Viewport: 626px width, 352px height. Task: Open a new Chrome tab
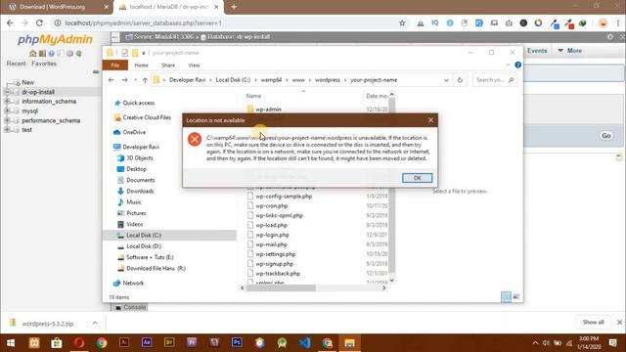tap(234, 7)
